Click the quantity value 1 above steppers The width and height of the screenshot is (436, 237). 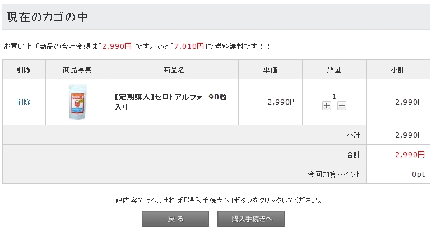(x=334, y=96)
